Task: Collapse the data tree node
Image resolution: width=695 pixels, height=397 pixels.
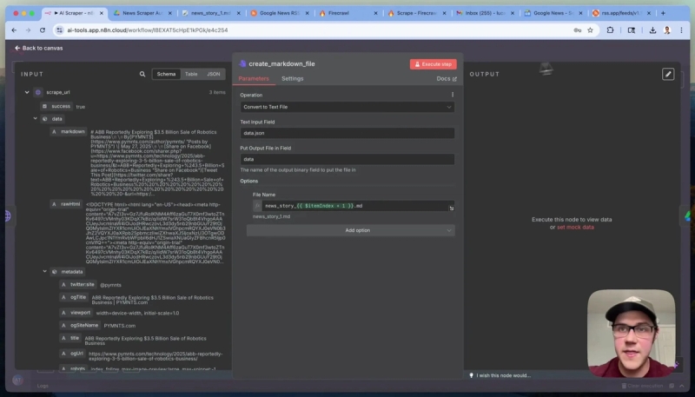Action: point(35,119)
